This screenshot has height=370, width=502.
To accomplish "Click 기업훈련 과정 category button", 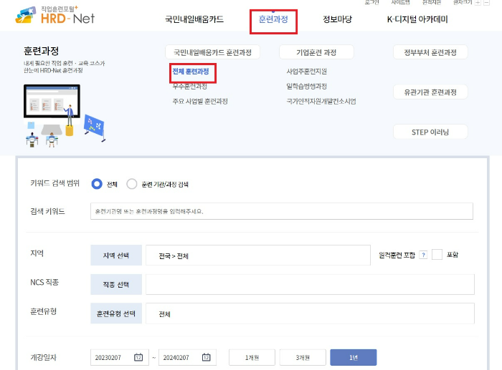I will 316,52.
